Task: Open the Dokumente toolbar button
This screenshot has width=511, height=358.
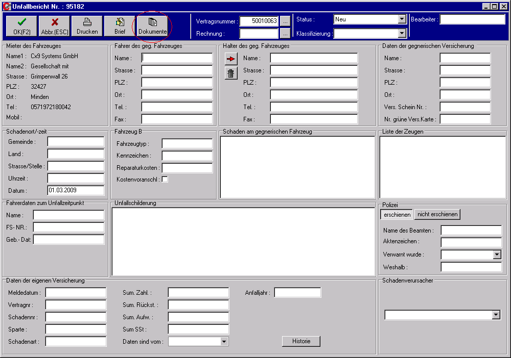Action: pos(152,25)
